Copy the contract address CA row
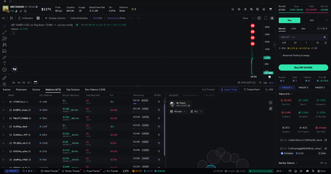The height and width of the screenshot is (174, 331). (x=303, y=140)
